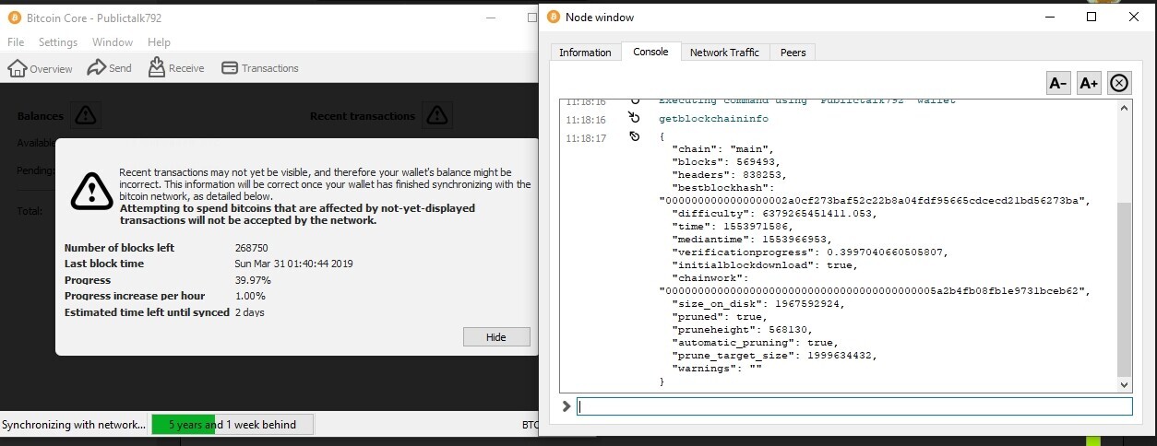1157x446 pixels.
Task: Close the Node window
Action: 1134,17
